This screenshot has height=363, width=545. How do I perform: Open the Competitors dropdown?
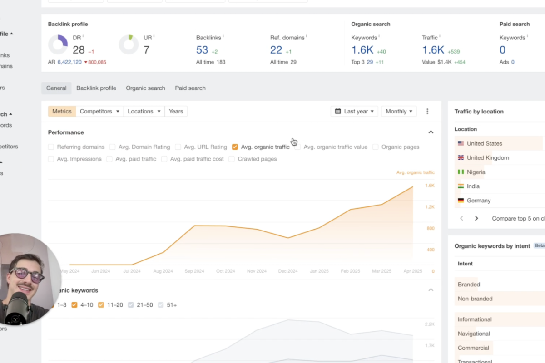click(x=99, y=111)
